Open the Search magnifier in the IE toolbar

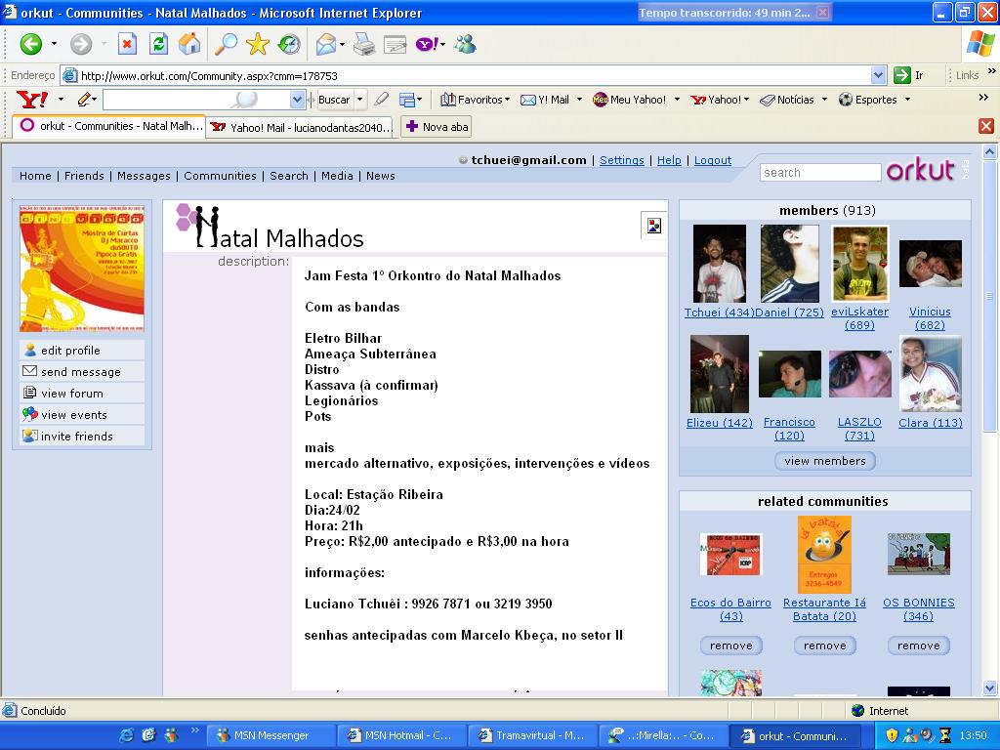[x=226, y=44]
